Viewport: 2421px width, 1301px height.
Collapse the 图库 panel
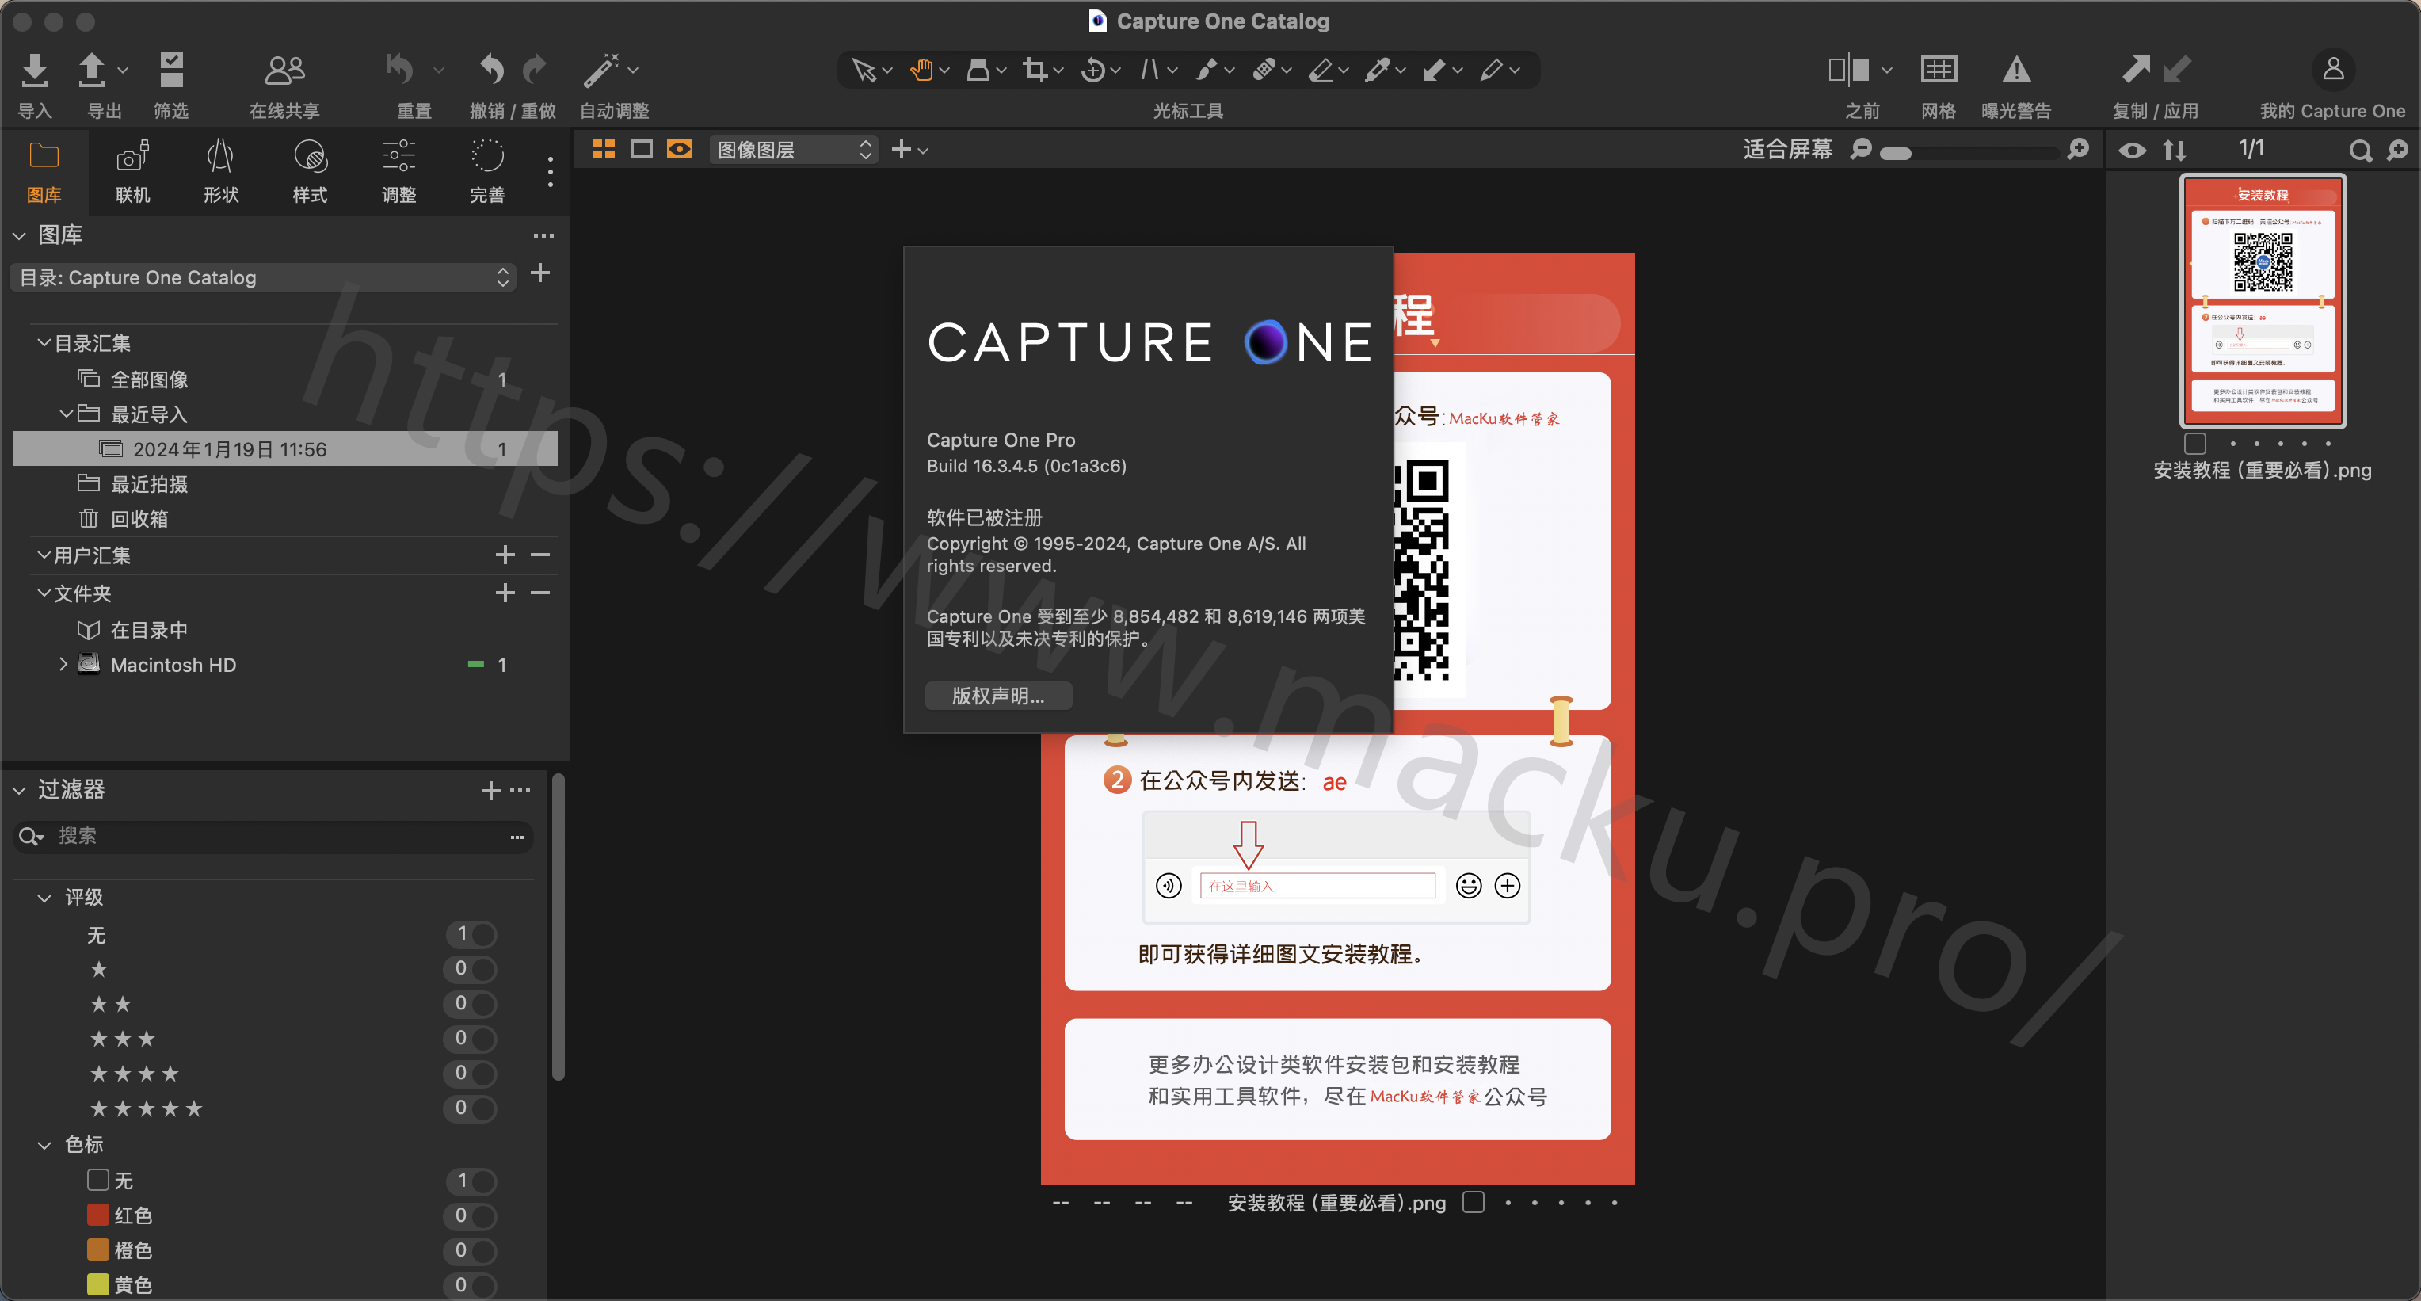click(19, 235)
